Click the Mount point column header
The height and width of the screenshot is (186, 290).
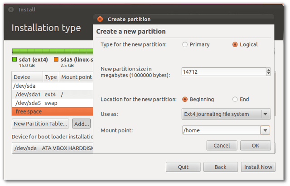pyautogui.click(x=76, y=77)
